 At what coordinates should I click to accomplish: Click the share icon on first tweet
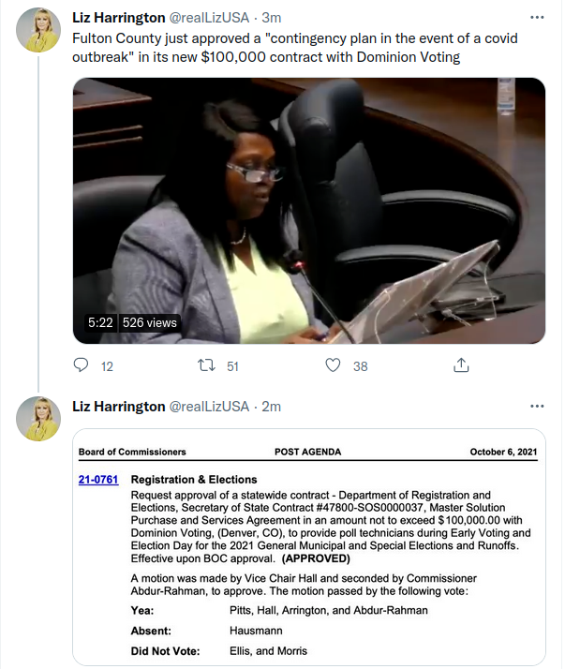[461, 365]
